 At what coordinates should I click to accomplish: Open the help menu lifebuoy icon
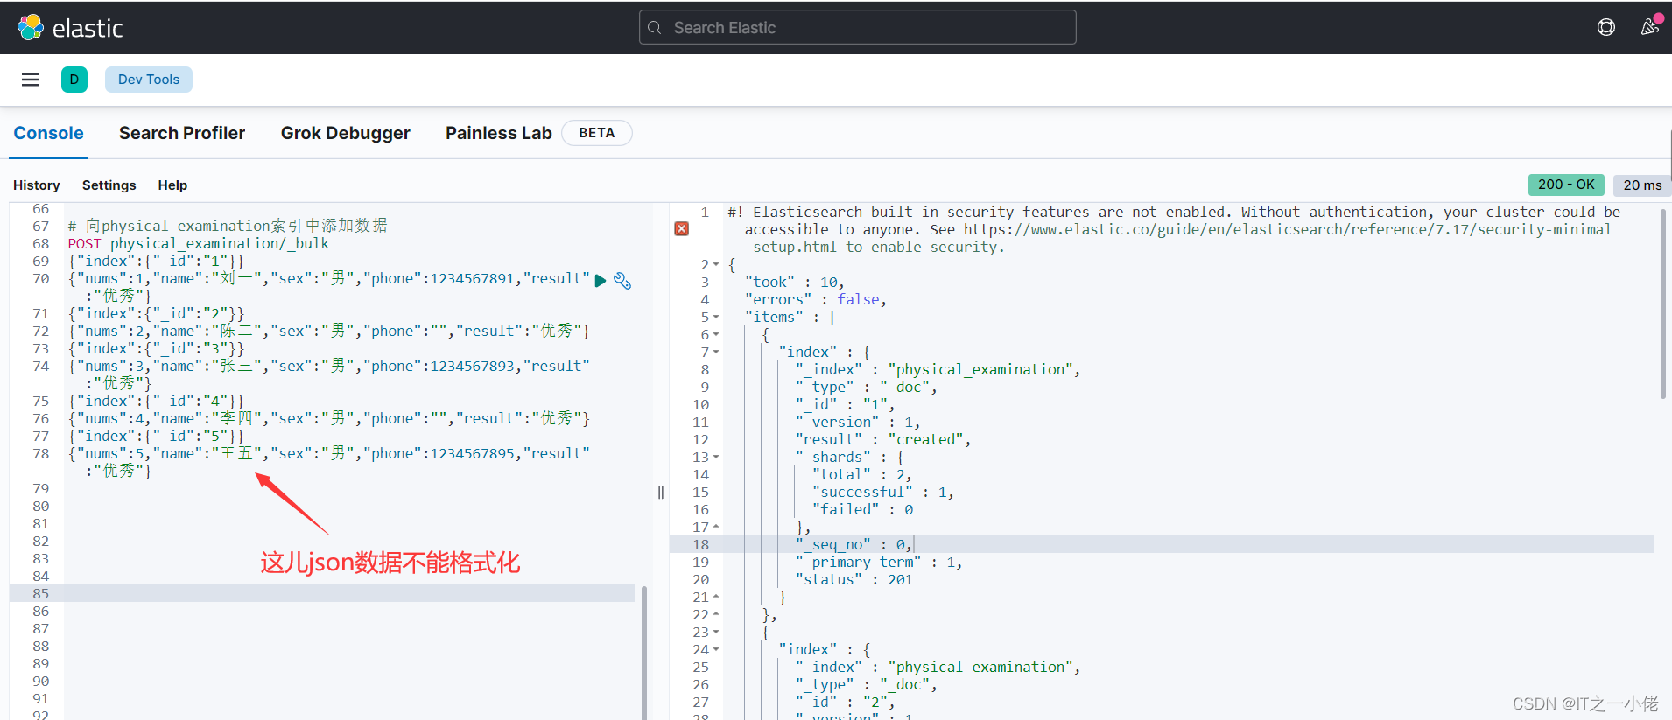(x=1606, y=27)
